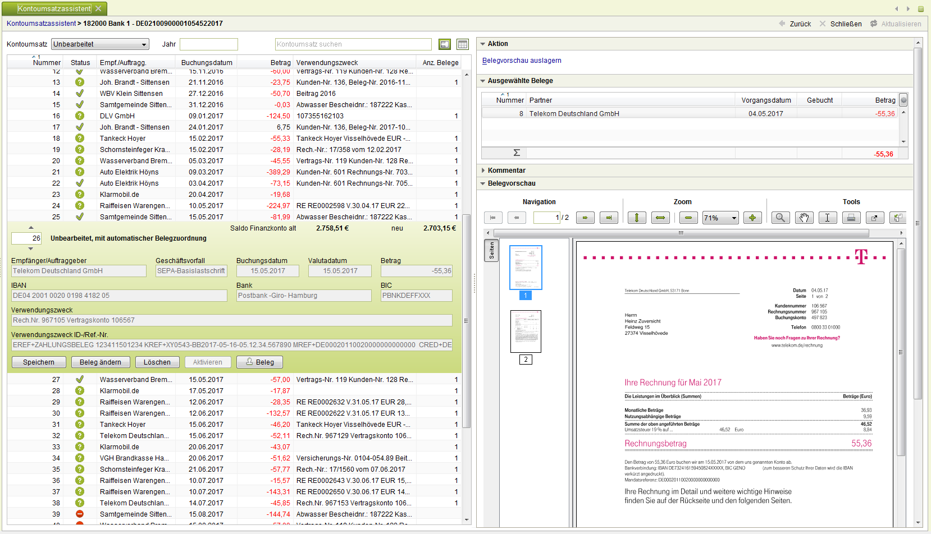Switch to detail form view
Image resolution: width=931 pixels, height=534 pixels.
tap(445, 44)
